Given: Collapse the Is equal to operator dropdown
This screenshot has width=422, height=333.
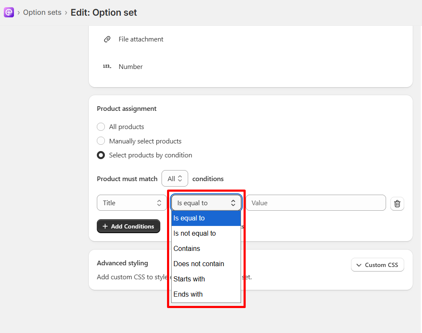Looking at the screenshot, I should pos(206,203).
